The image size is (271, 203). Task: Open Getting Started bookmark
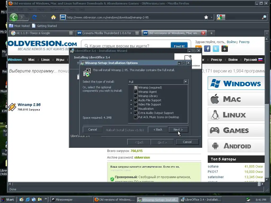[44, 26]
